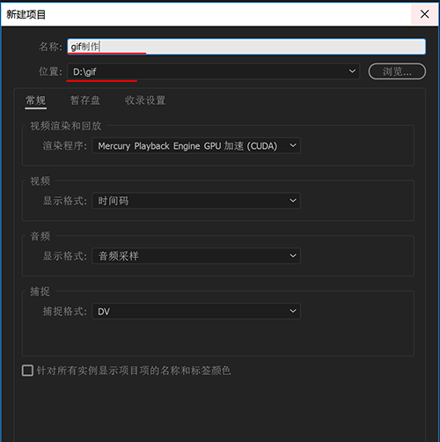This screenshot has width=440, height=442.
Task: Expand the 渲染程序 Mercury Playback Engine dropdown
Action: pos(196,145)
